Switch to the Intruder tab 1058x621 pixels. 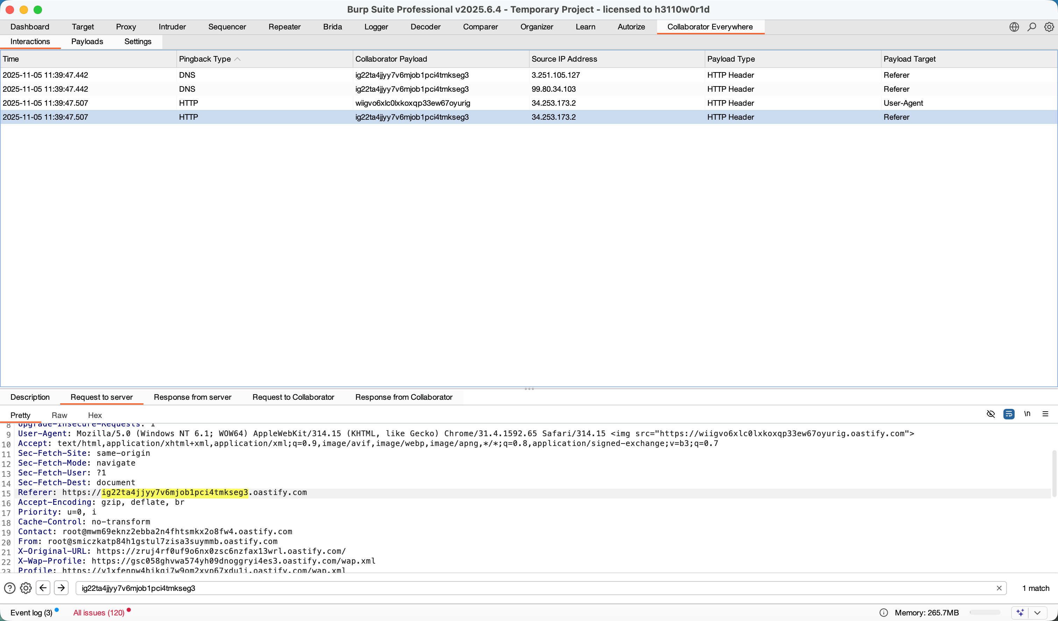tap(172, 27)
